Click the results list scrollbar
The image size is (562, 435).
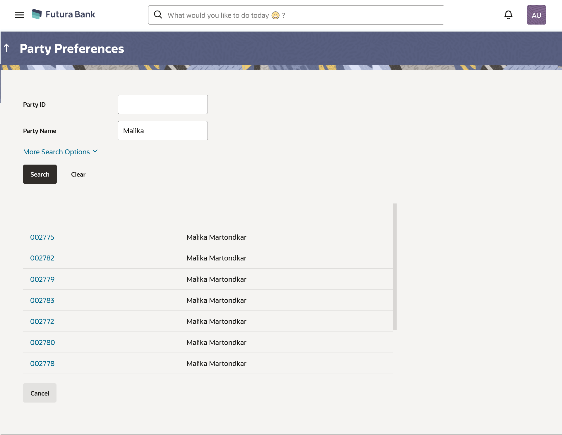click(395, 266)
